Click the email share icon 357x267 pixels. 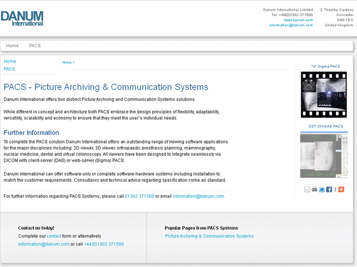click(x=307, y=189)
